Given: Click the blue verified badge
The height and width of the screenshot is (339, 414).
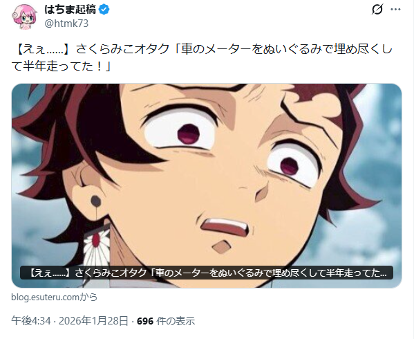Looking at the screenshot, I should 104,10.
